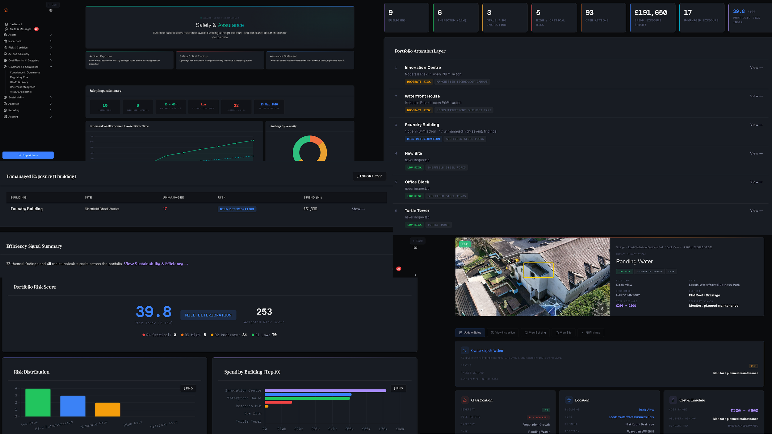
Task: Select Regulatory Risk submenu item
Action: click(x=19, y=77)
